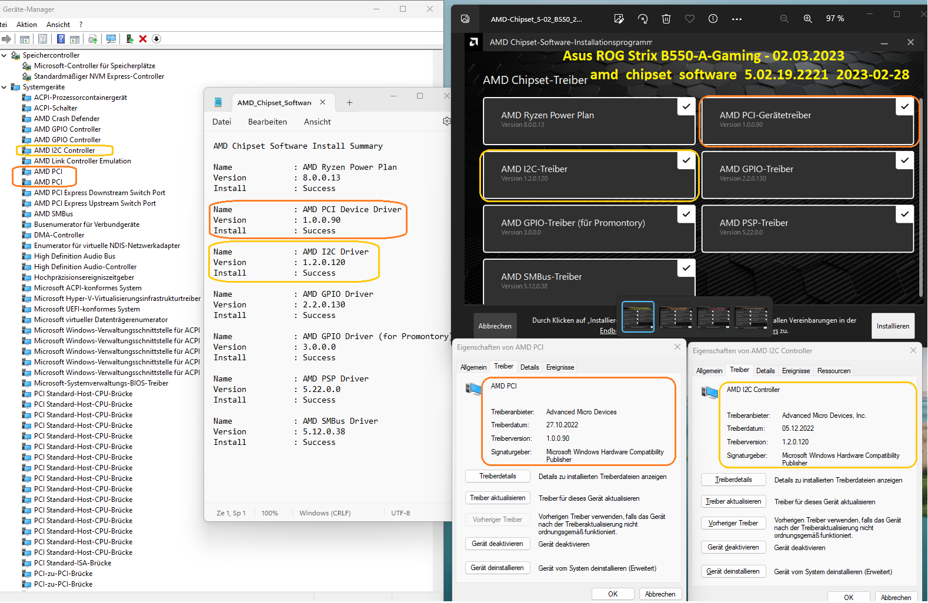Zoom out in Photos viewer

tap(784, 19)
